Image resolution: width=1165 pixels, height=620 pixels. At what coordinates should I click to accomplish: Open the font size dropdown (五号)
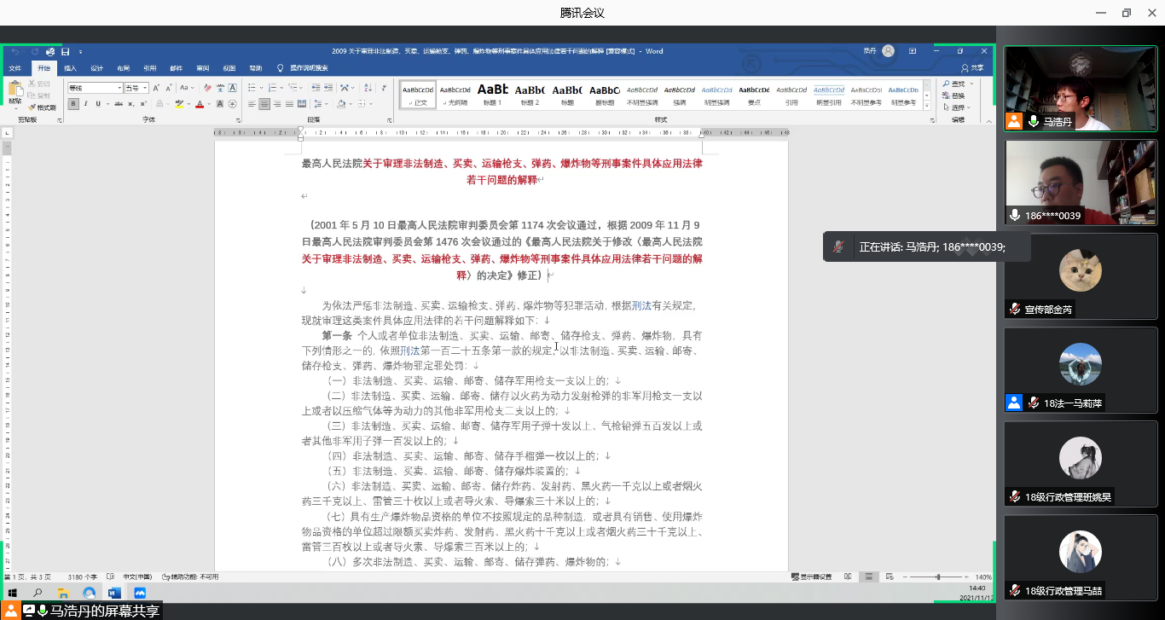(146, 88)
